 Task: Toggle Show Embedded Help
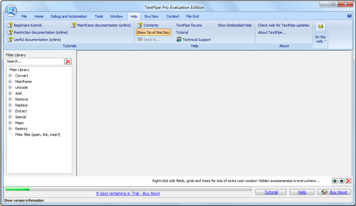(234, 25)
